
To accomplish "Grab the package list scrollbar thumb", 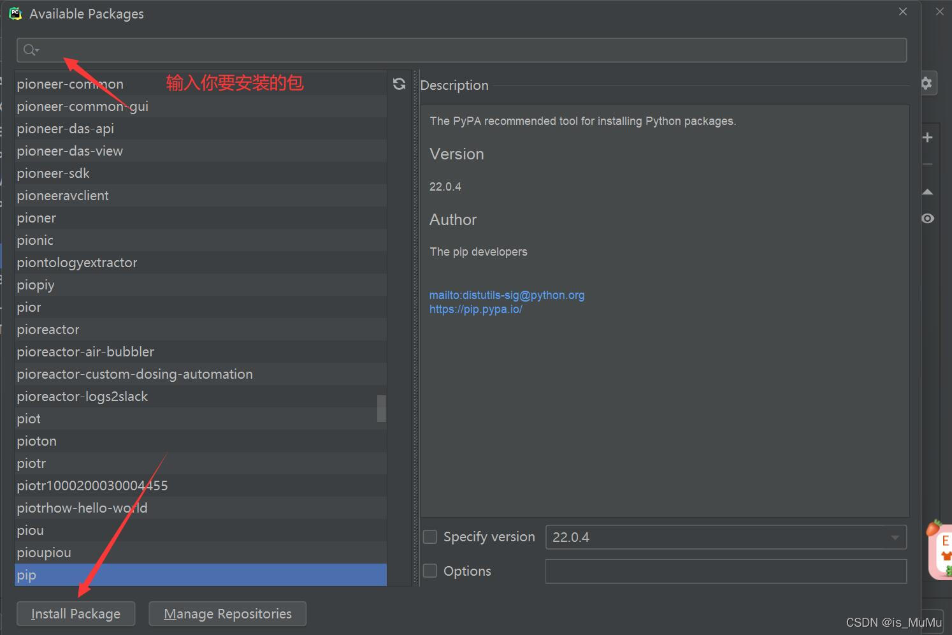I will point(382,408).
